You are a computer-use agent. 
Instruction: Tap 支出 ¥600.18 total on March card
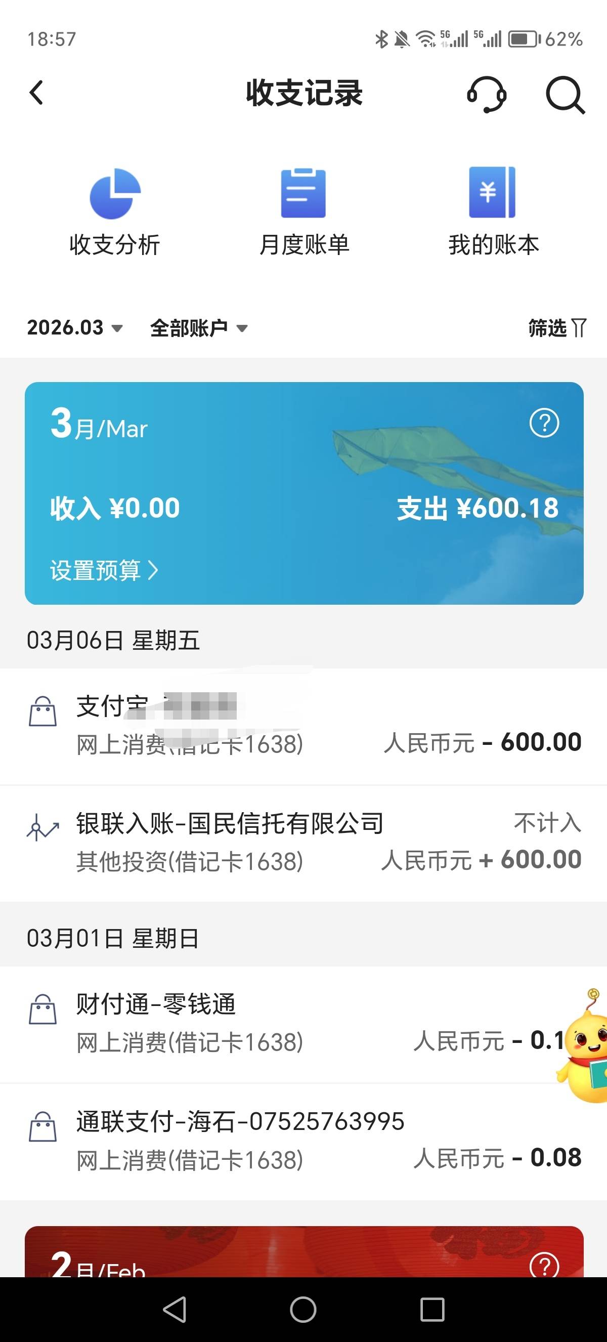[478, 508]
